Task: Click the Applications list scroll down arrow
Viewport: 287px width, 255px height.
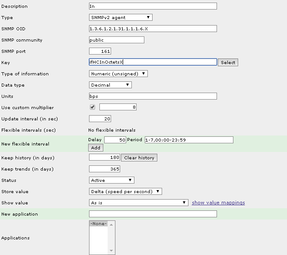Action: 112,251
